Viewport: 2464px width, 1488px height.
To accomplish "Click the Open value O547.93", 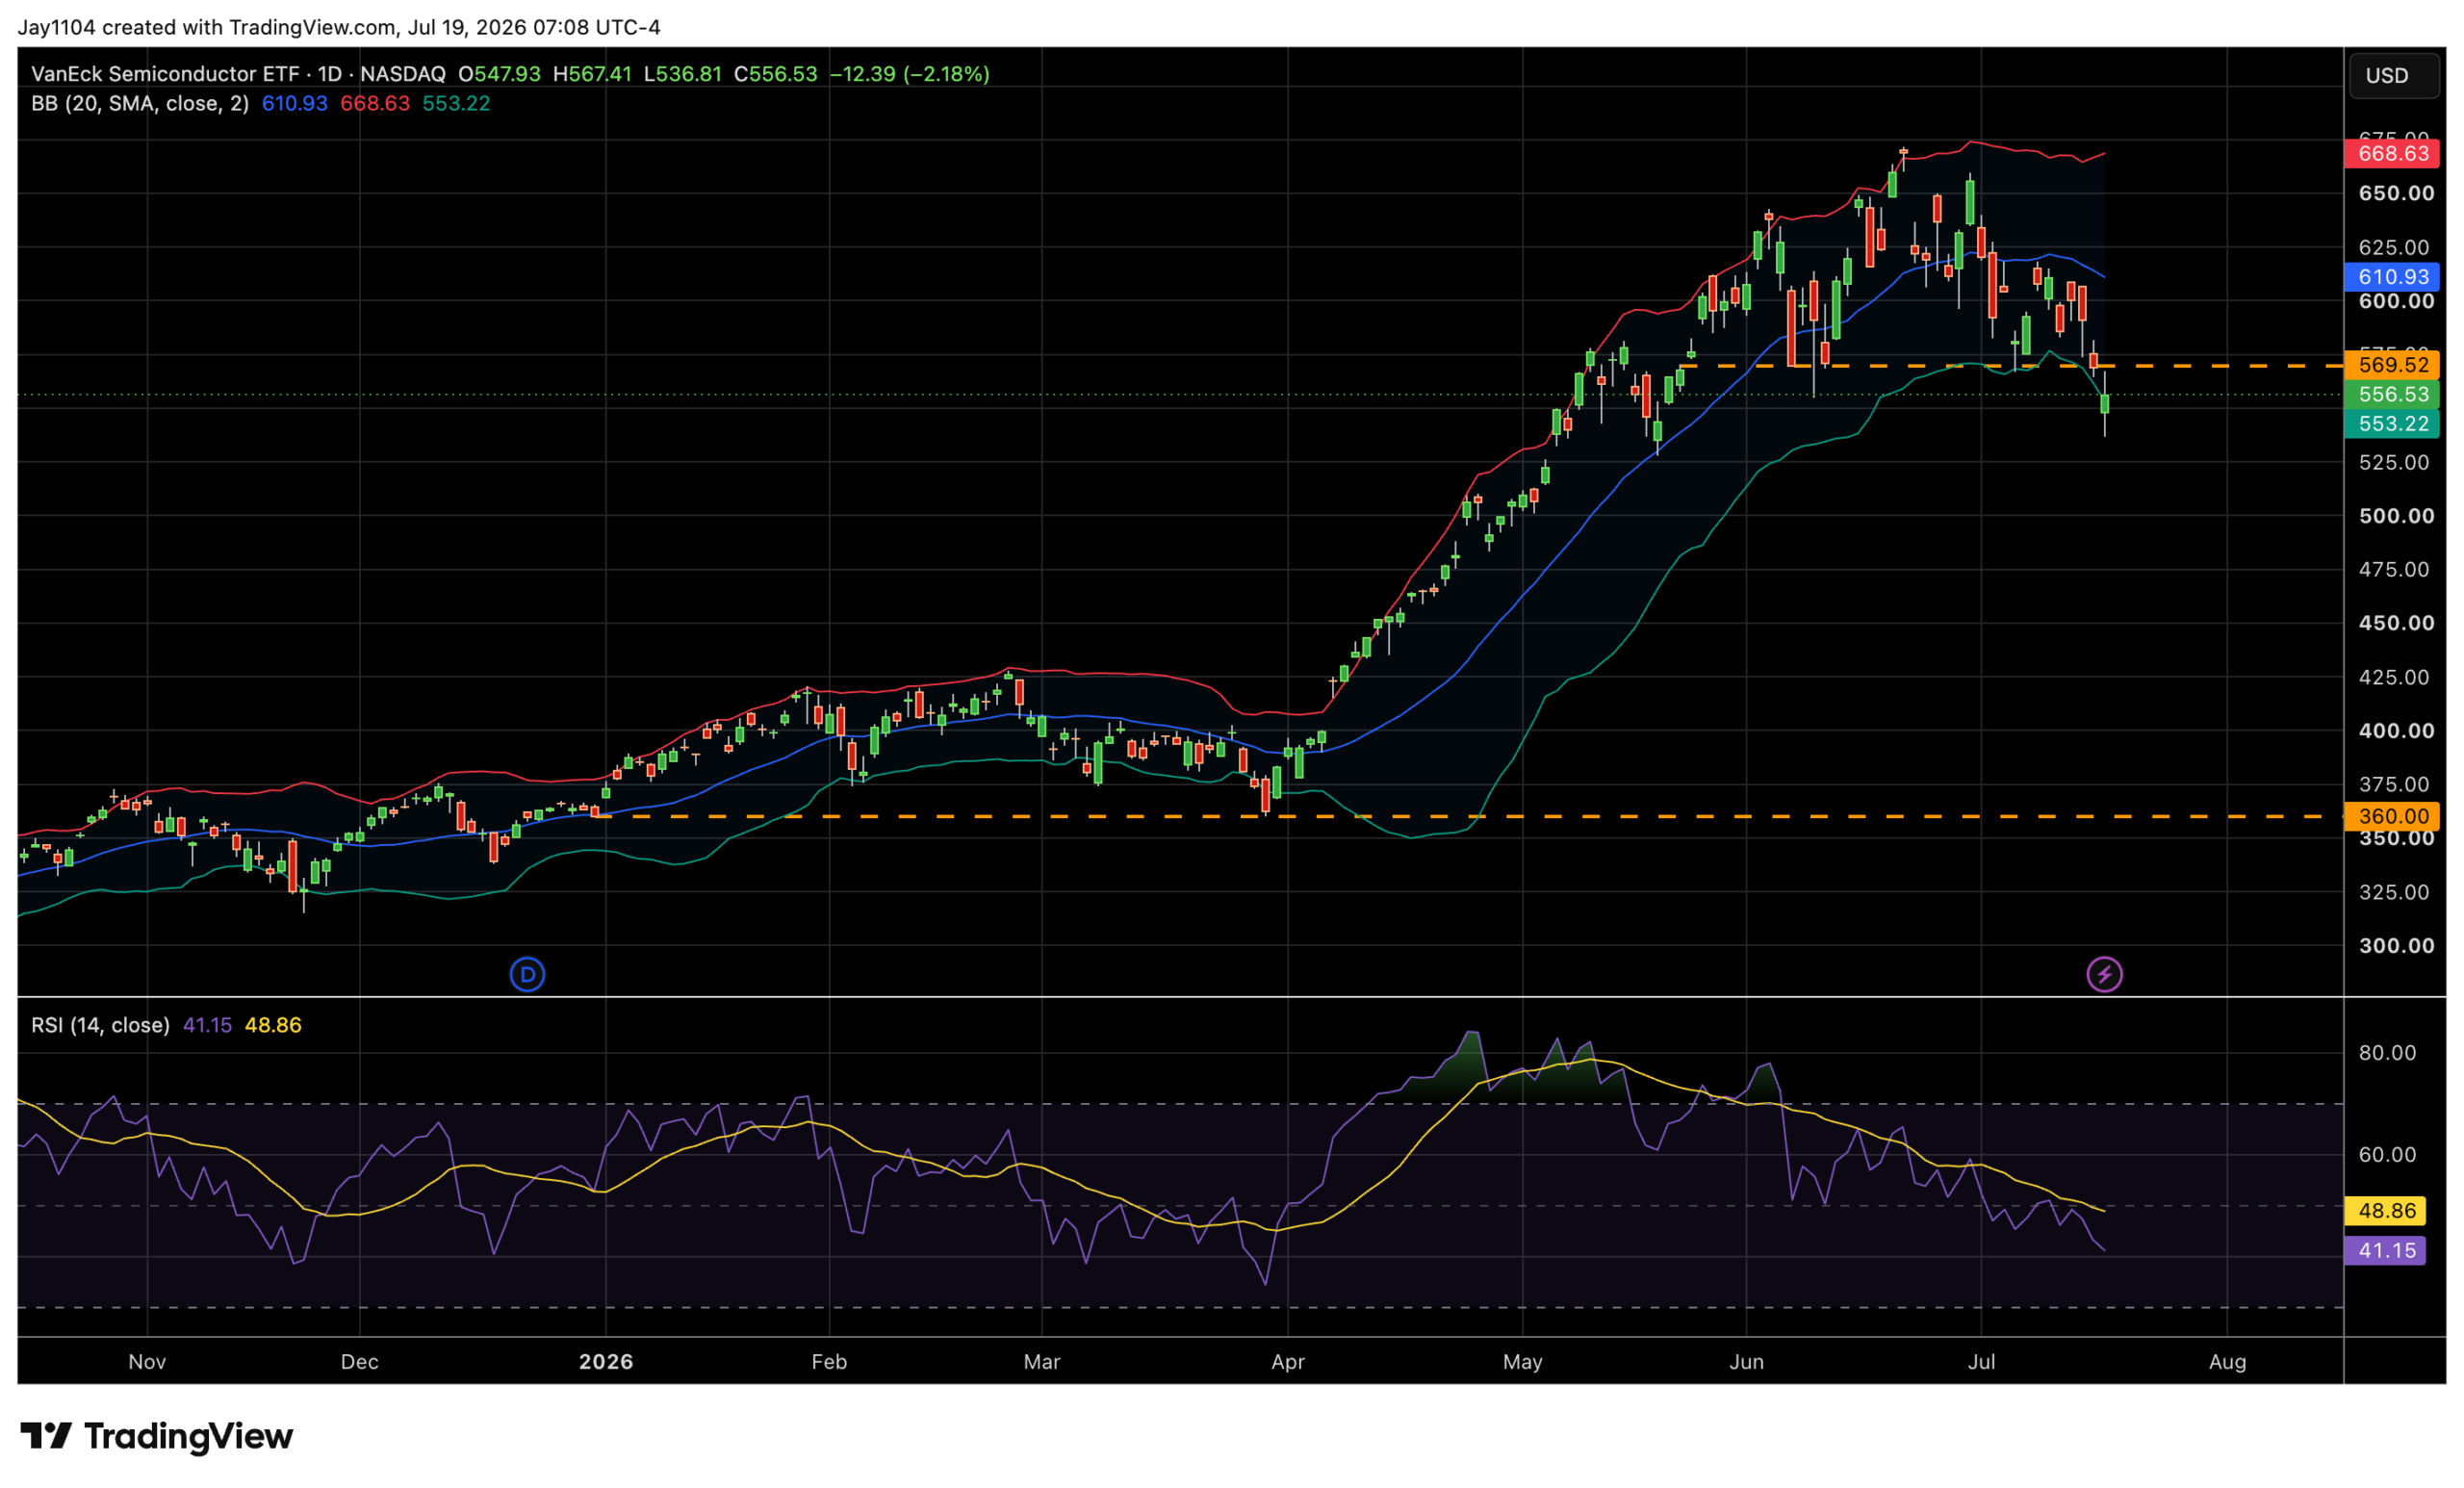I will 499,74.
